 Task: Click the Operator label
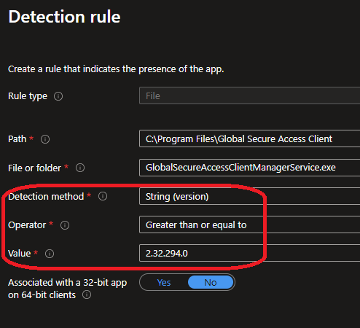pyautogui.click(x=27, y=225)
